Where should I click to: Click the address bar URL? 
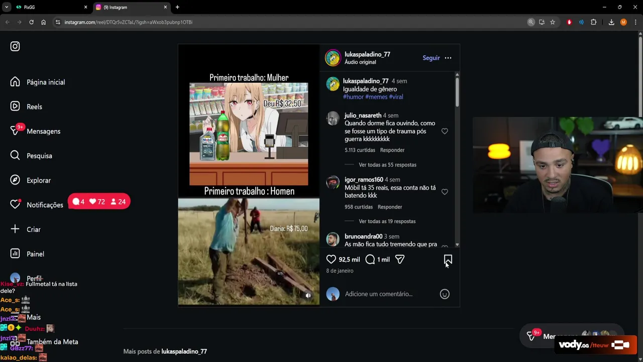(x=128, y=22)
